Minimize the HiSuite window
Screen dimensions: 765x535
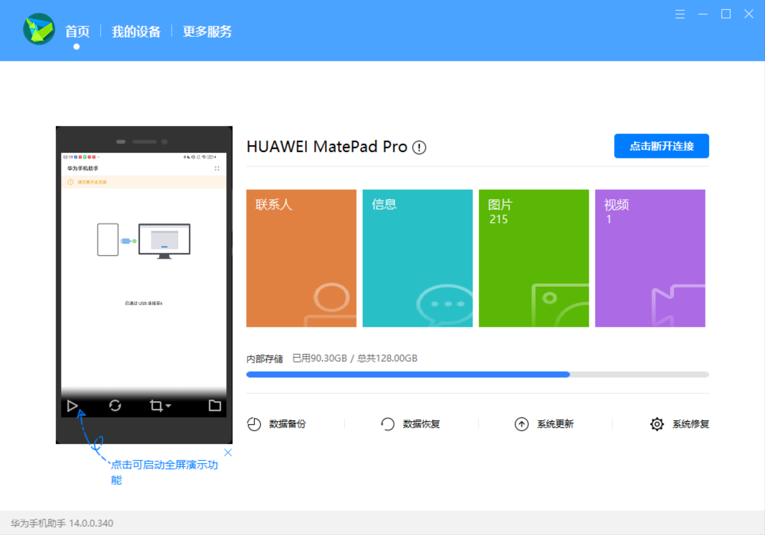[703, 14]
